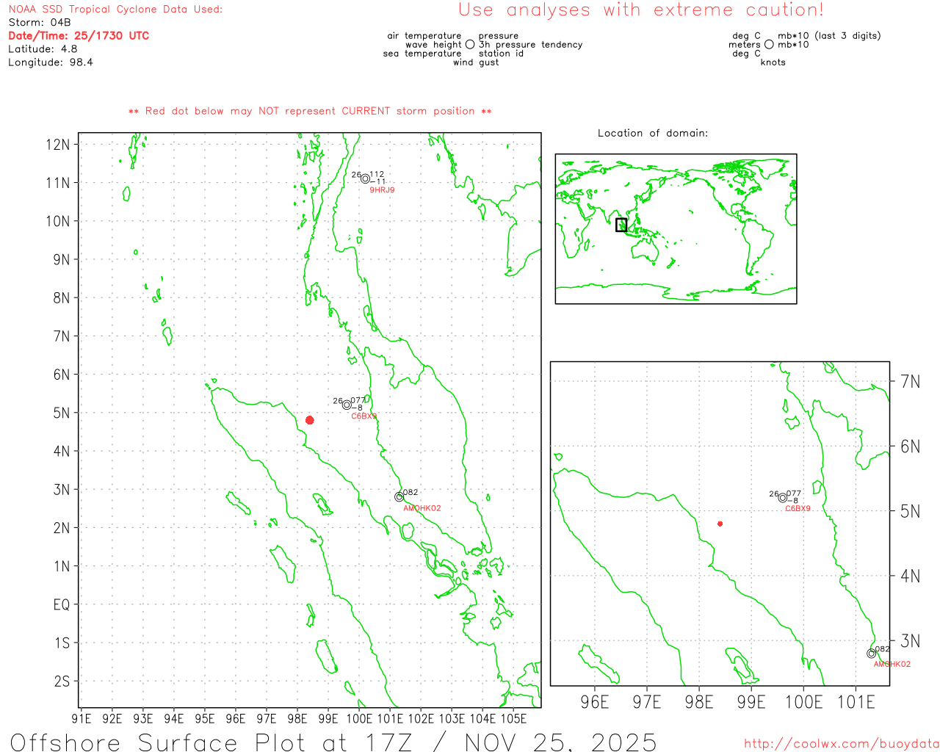
Task: Click the red storm position dot on main map
Action: (x=310, y=420)
